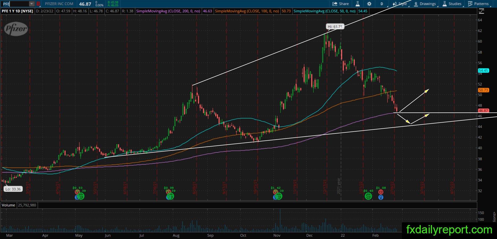This screenshot has height=239, width=497.
Task: Click the orange 50.73 value in the study header
Action: point(286,11)
